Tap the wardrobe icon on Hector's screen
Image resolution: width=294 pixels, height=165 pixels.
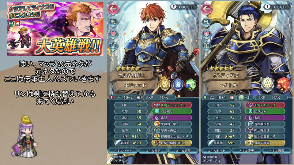[x=206, y=46]
